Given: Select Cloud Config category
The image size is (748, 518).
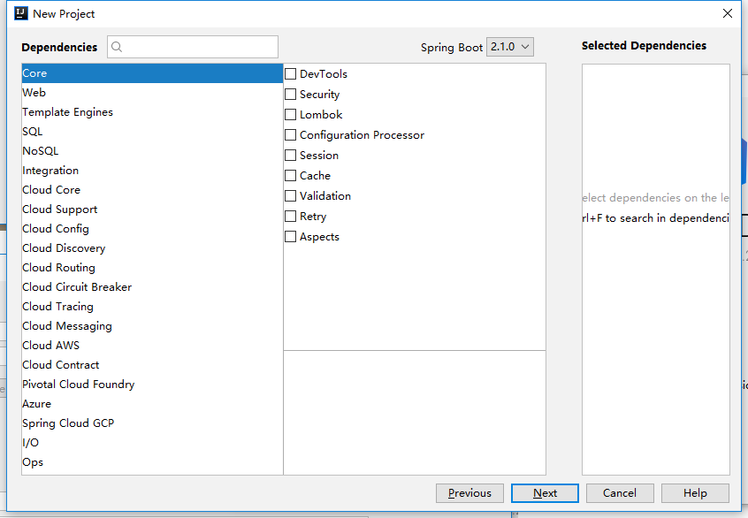Looking at the screenshot, I should click(x=152, y=228).
